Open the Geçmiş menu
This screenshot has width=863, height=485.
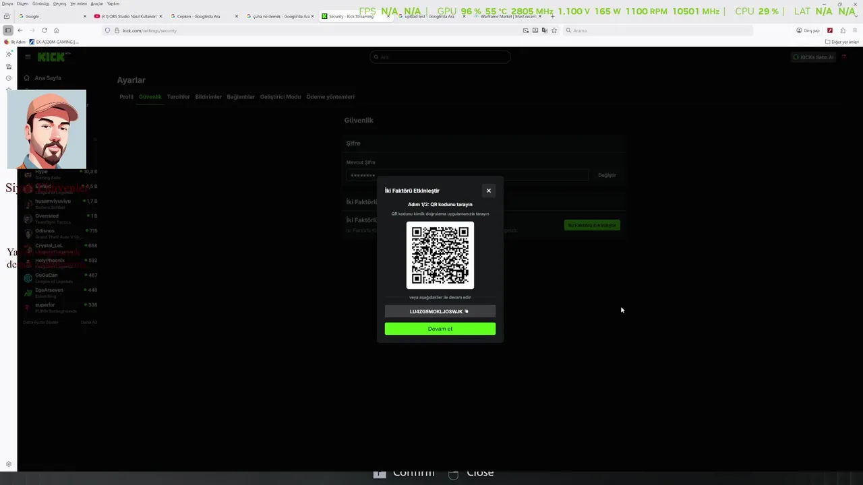pos(59,3)
